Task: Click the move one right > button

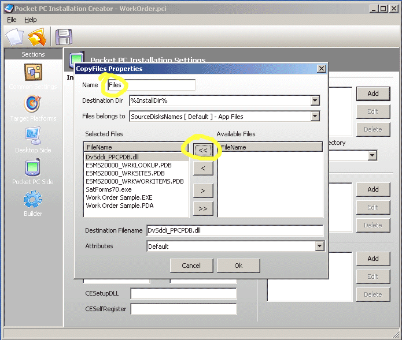Action: [203, 191]
